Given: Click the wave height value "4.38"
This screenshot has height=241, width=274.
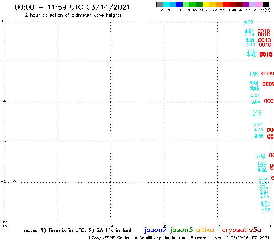Looking at the screenshot, I should click(266, 210).
